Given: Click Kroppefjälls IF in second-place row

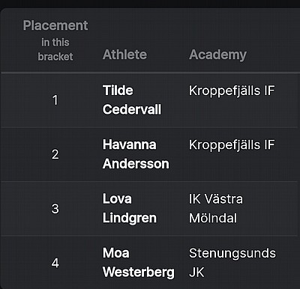Looking at the screenshot, I should pyautogui.click(x=232, y=144).
